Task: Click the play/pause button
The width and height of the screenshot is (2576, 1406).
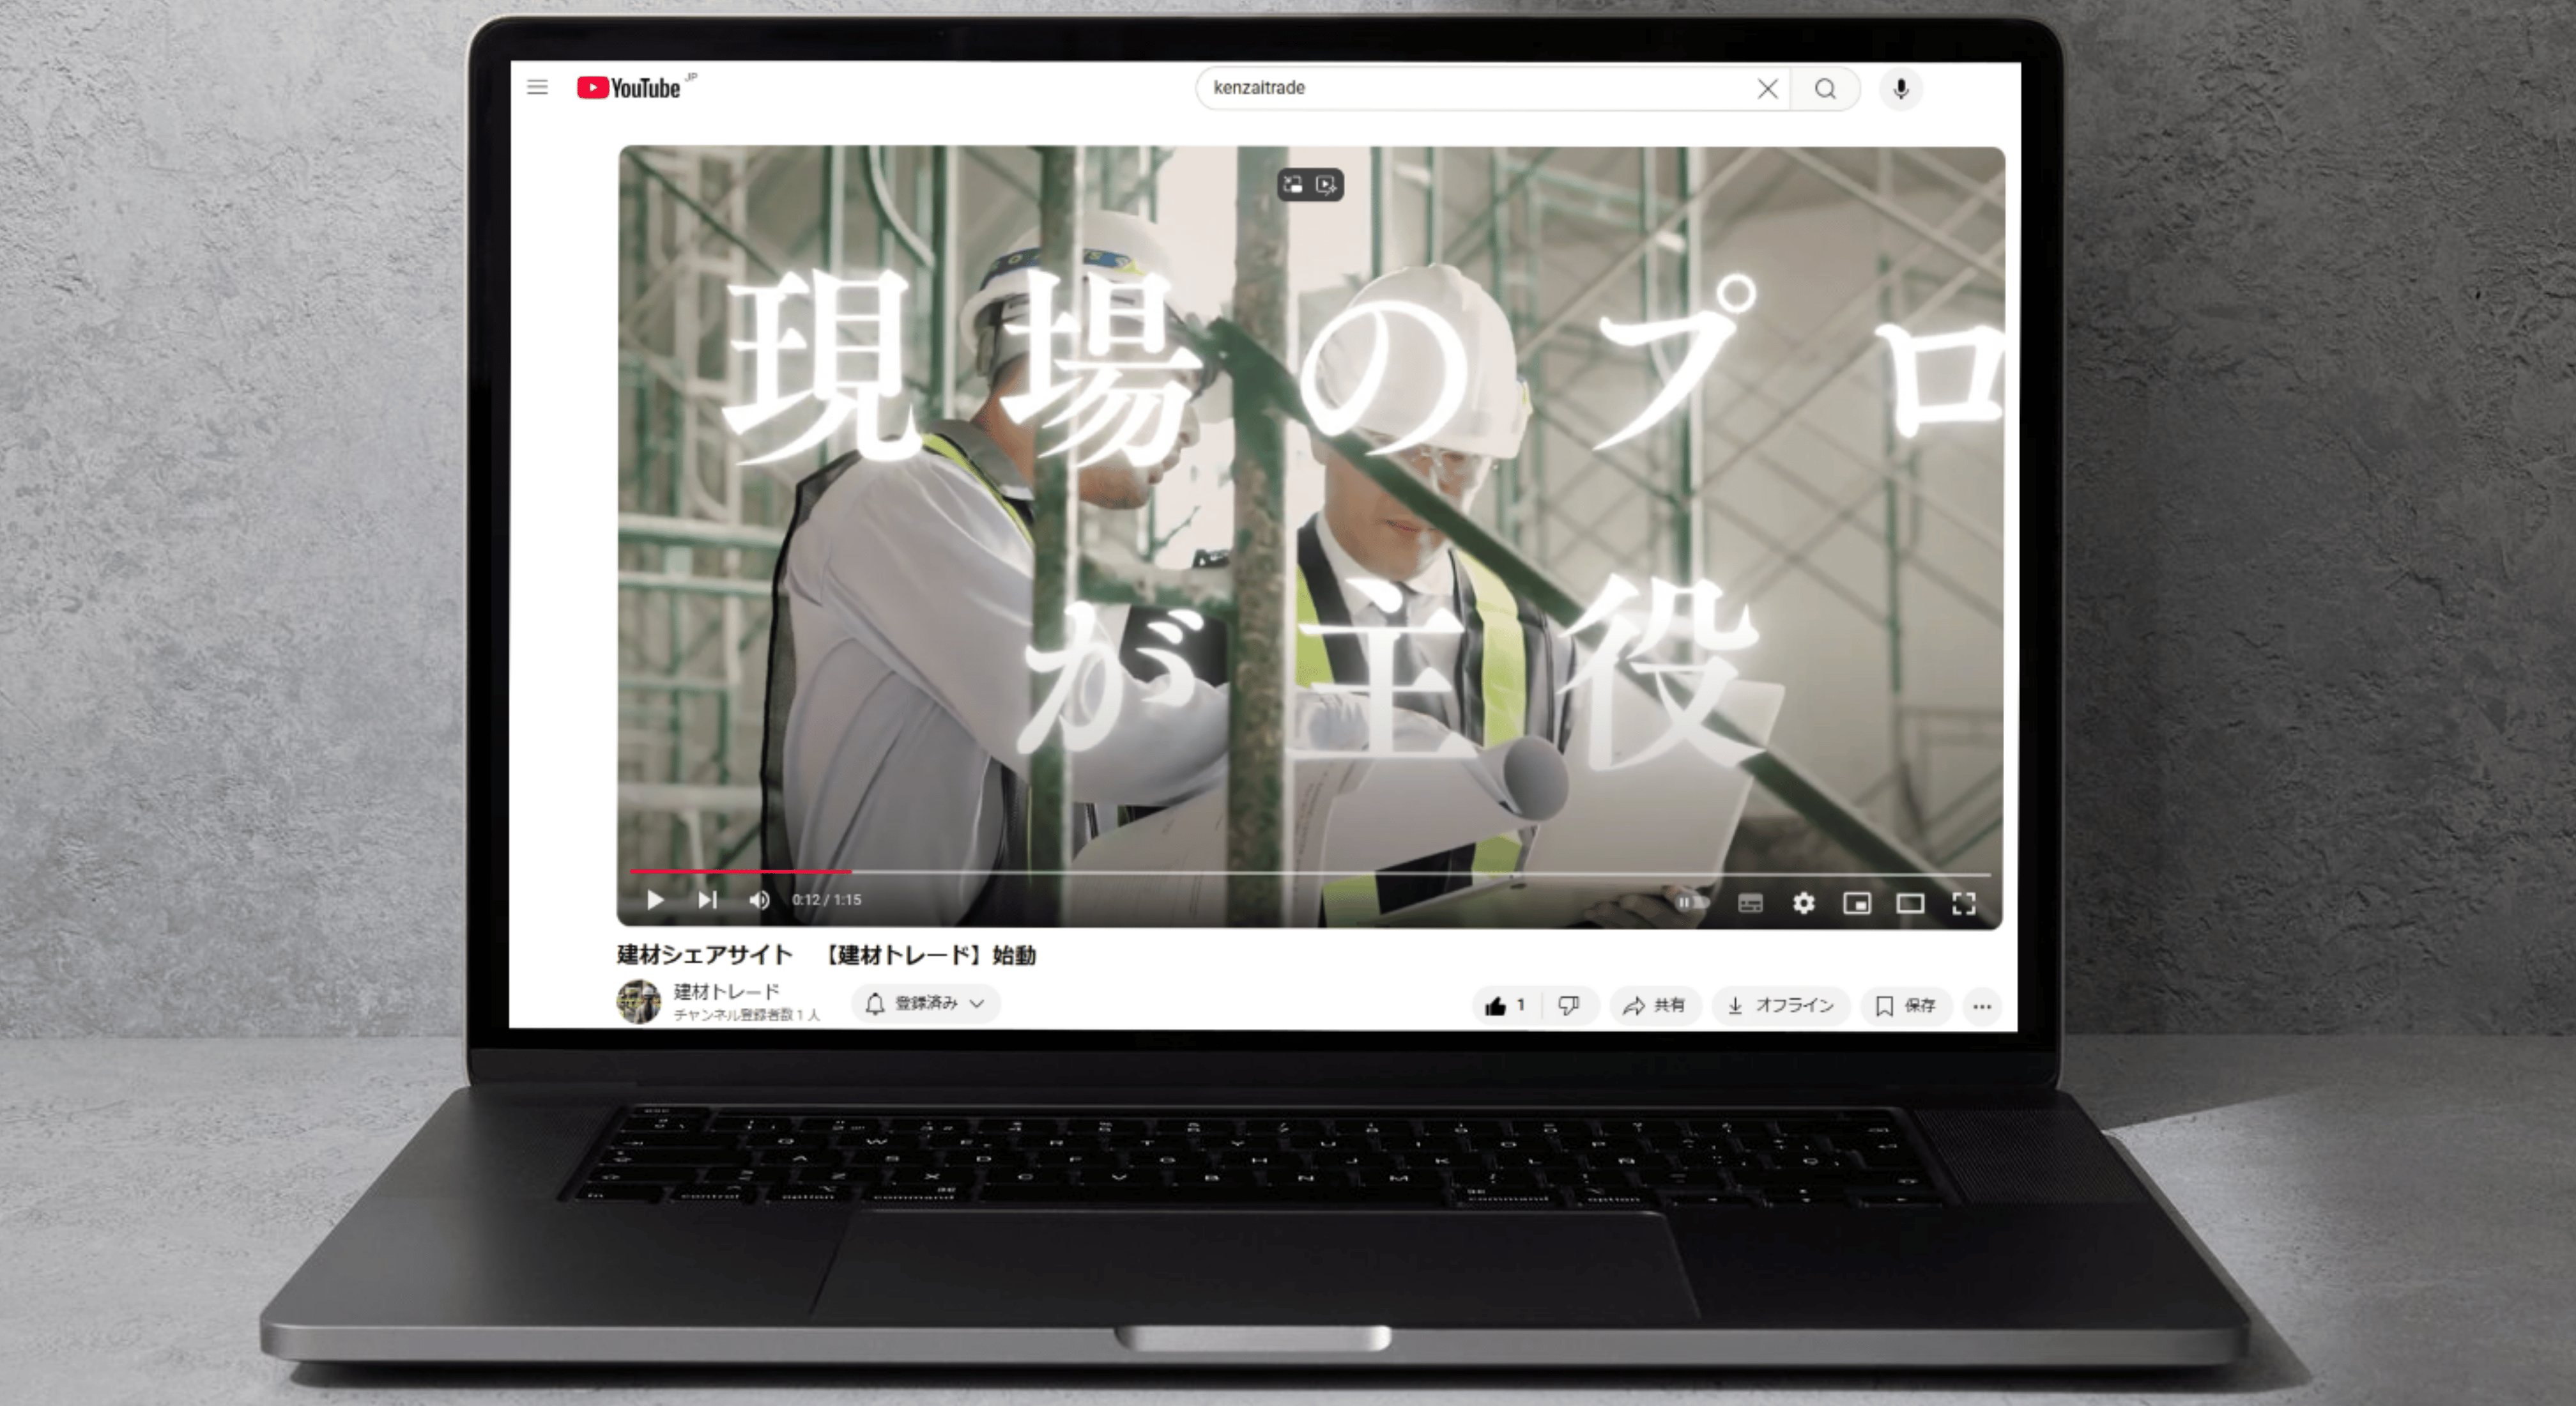Action: 655,899
